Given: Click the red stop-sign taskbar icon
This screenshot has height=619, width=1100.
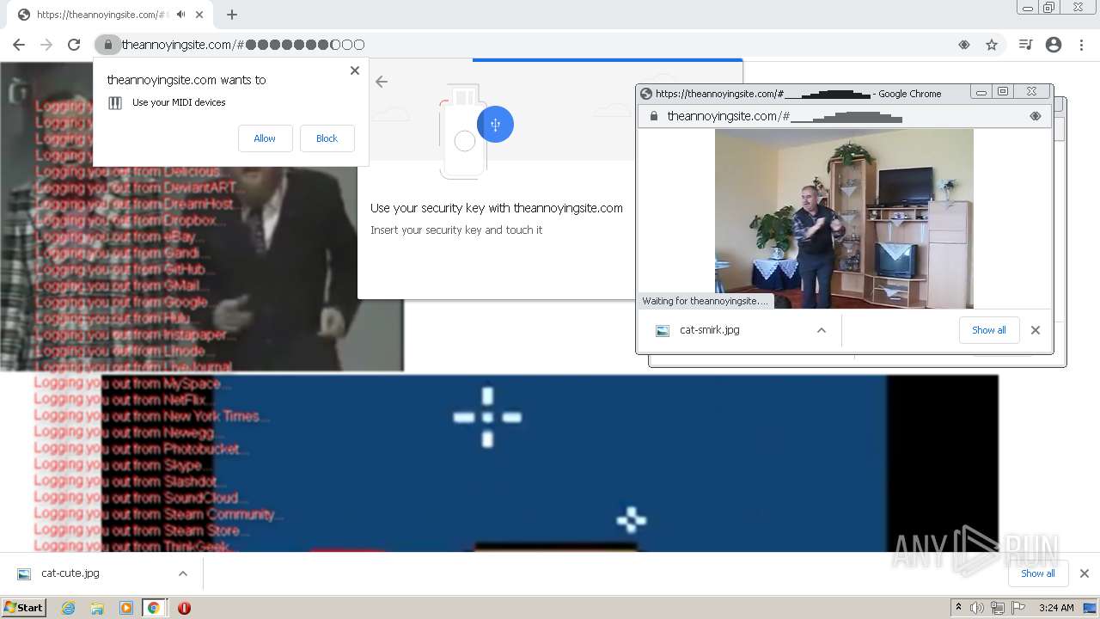Looking at the screenshot, I should coord(184,608).
